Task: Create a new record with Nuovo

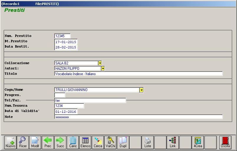Action: (10, 142)
